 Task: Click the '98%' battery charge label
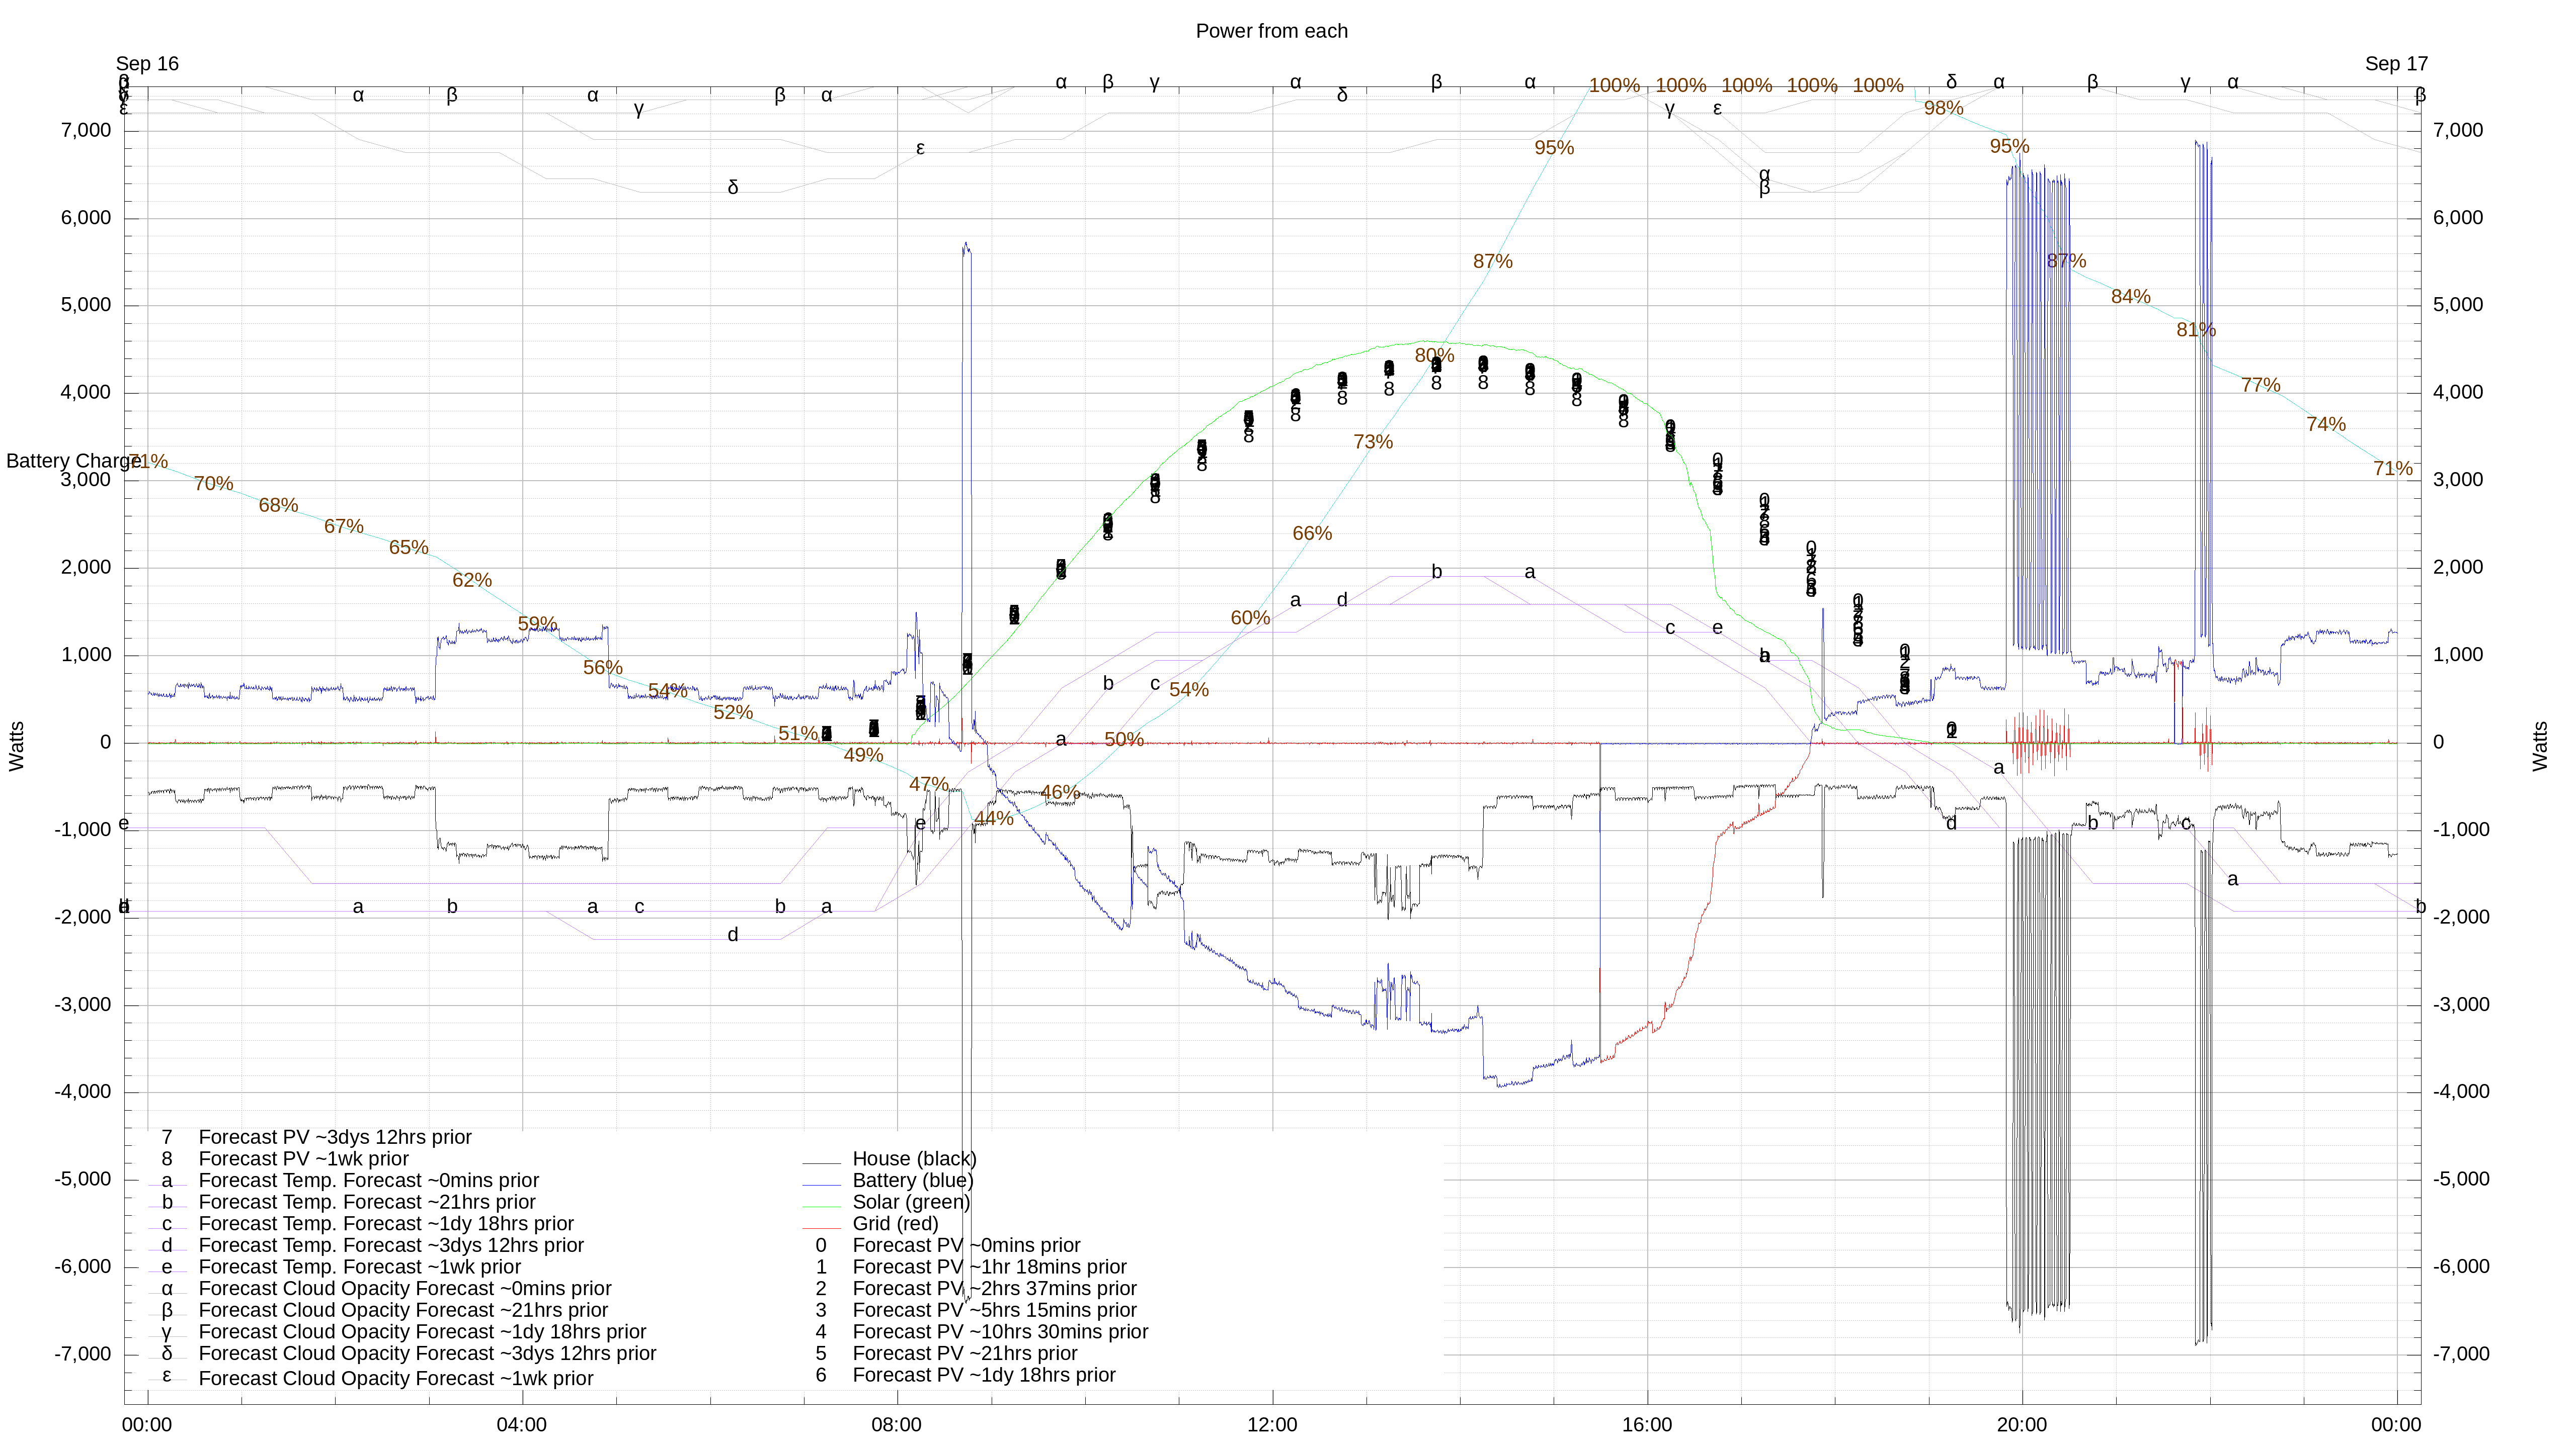[x=1943, y=108]
